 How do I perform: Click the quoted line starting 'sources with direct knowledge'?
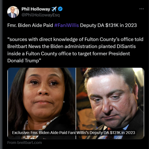pos(75,39)
